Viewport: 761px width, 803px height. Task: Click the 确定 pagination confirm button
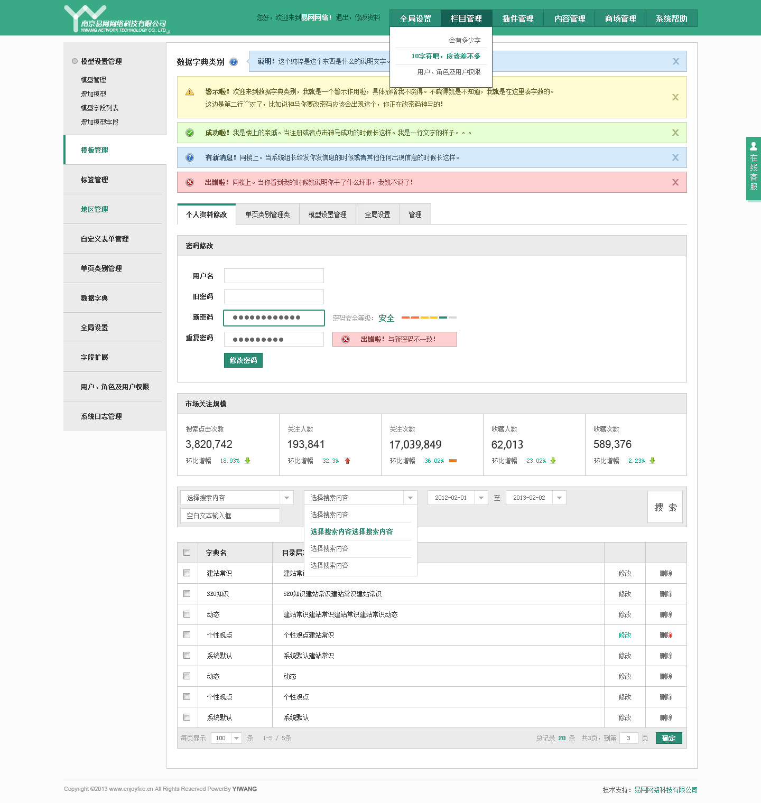pyautogui.click(x=669, y=738)
